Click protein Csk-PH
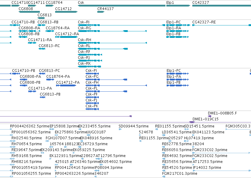The width and height of the screenshot is (251, 178). tap(116, 85)
